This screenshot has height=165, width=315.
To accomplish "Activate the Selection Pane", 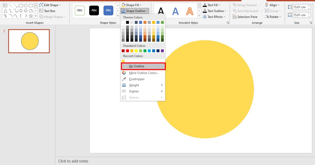I will [x=245, y=16].
